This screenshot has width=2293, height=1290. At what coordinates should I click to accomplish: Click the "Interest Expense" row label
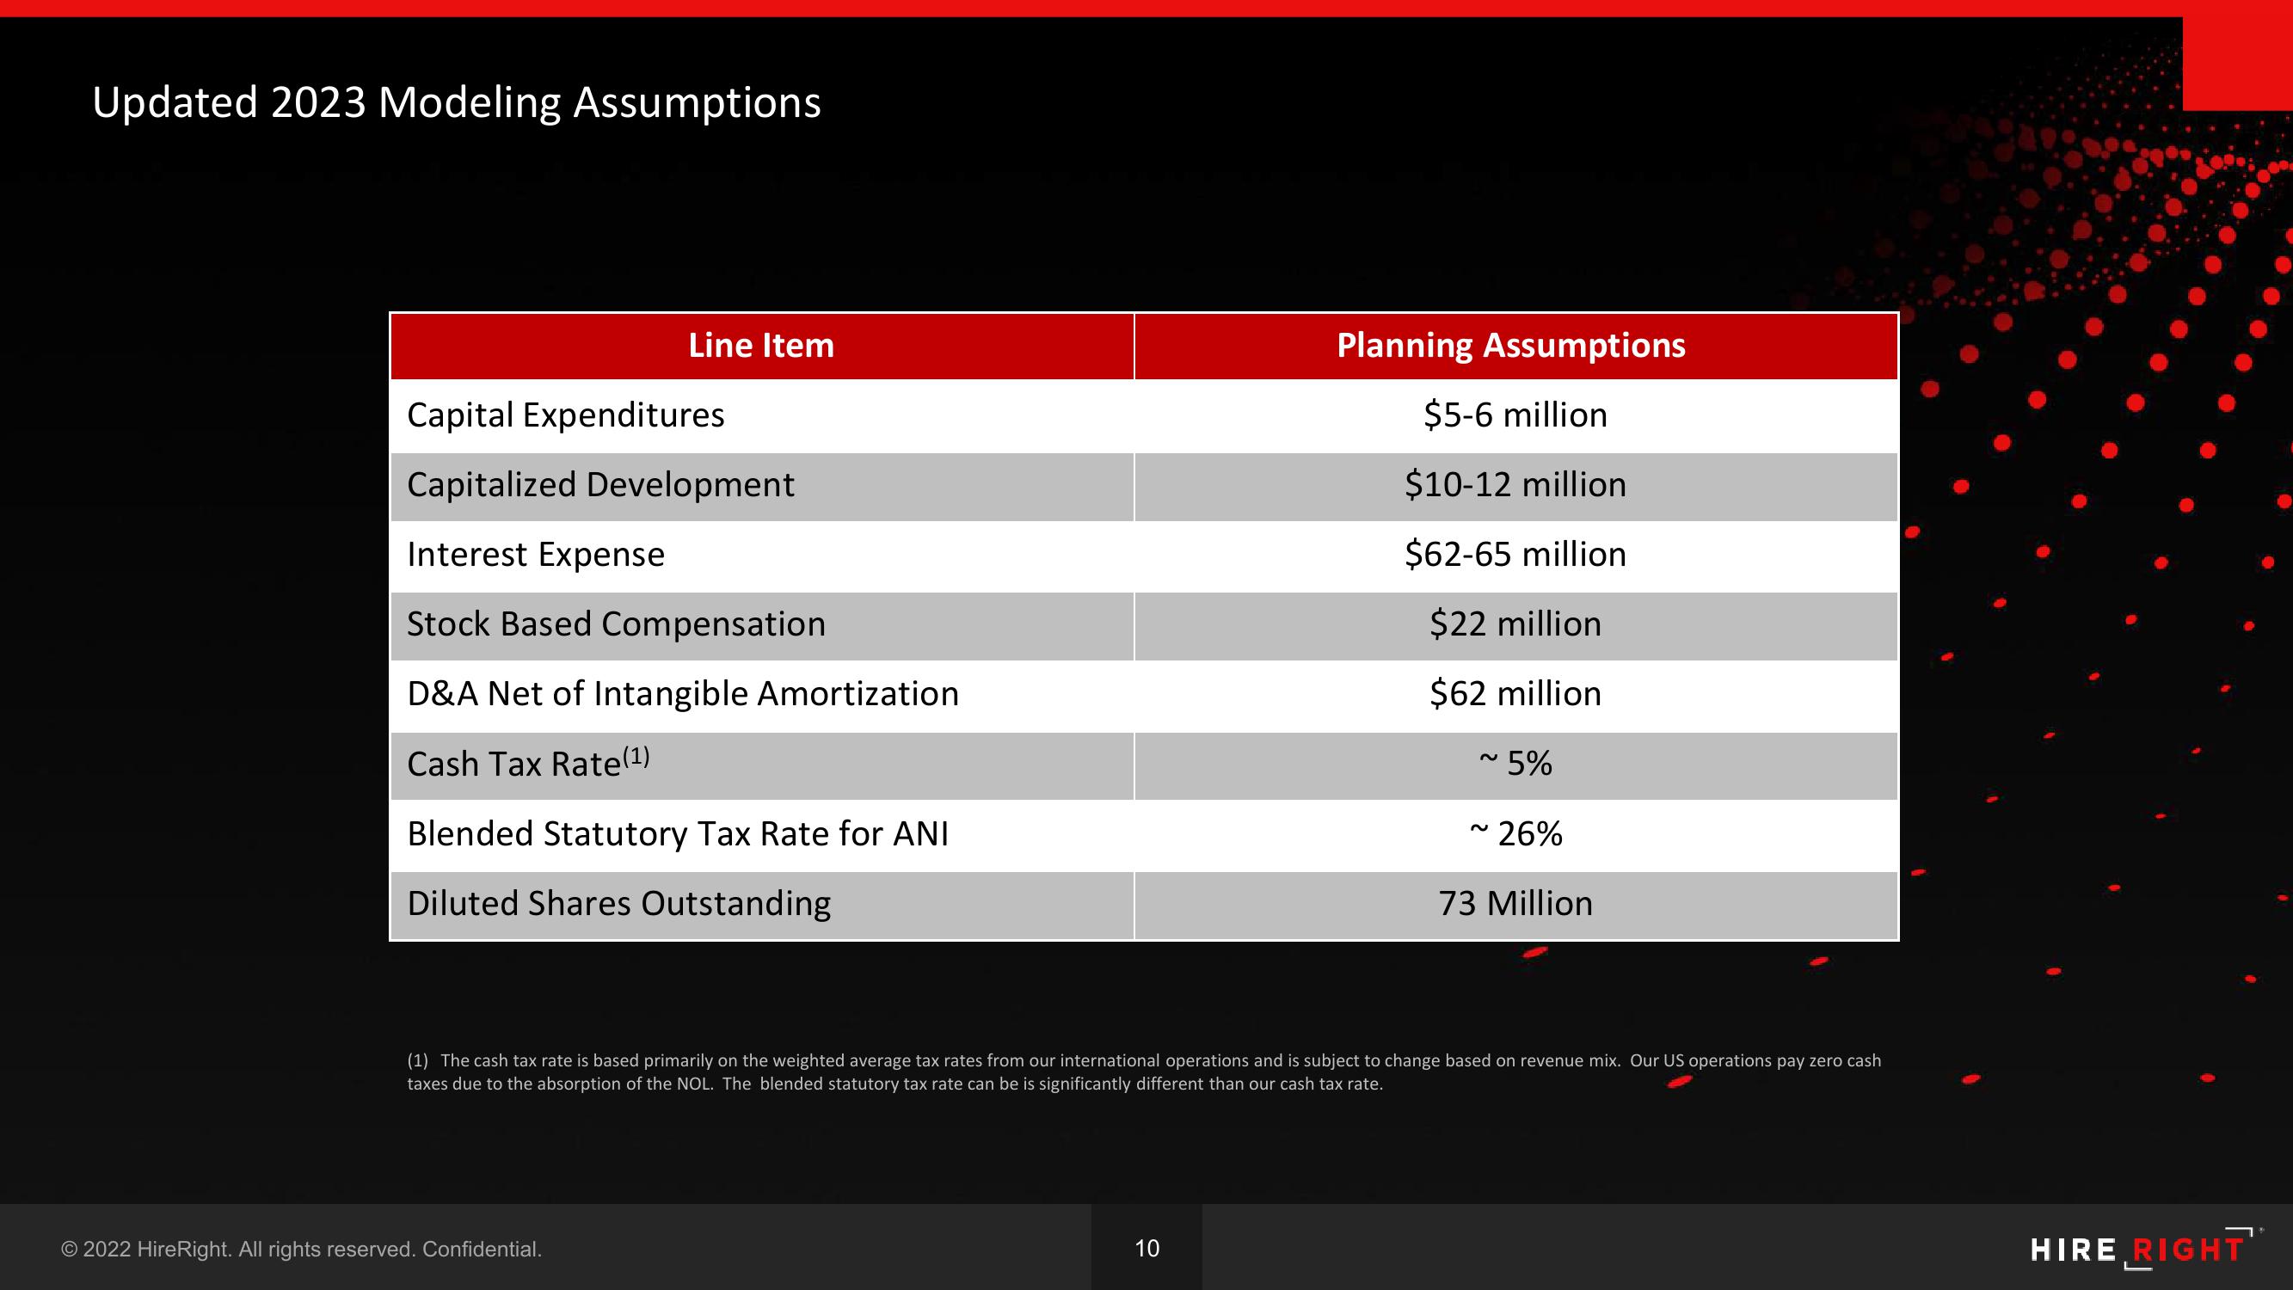[536, 555]
